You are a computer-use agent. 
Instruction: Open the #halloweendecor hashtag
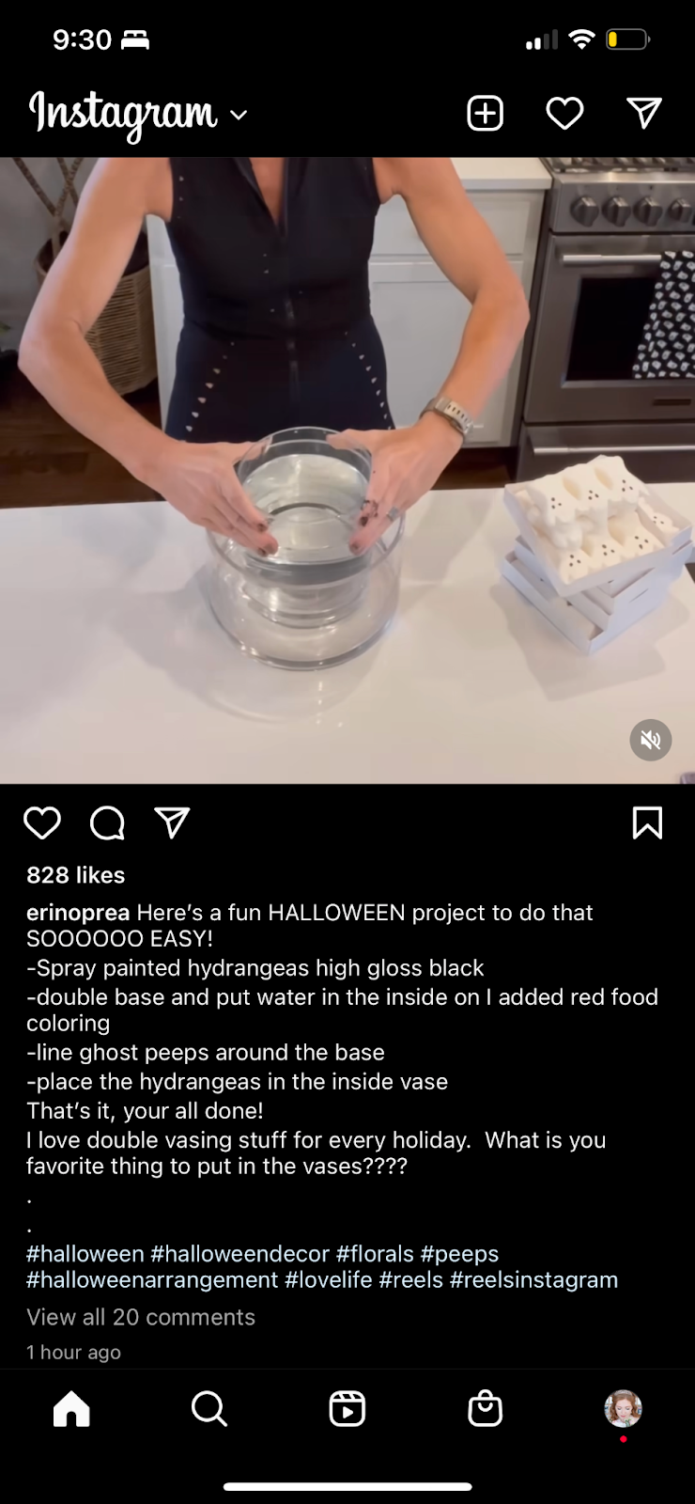(x=239, y=1254)
